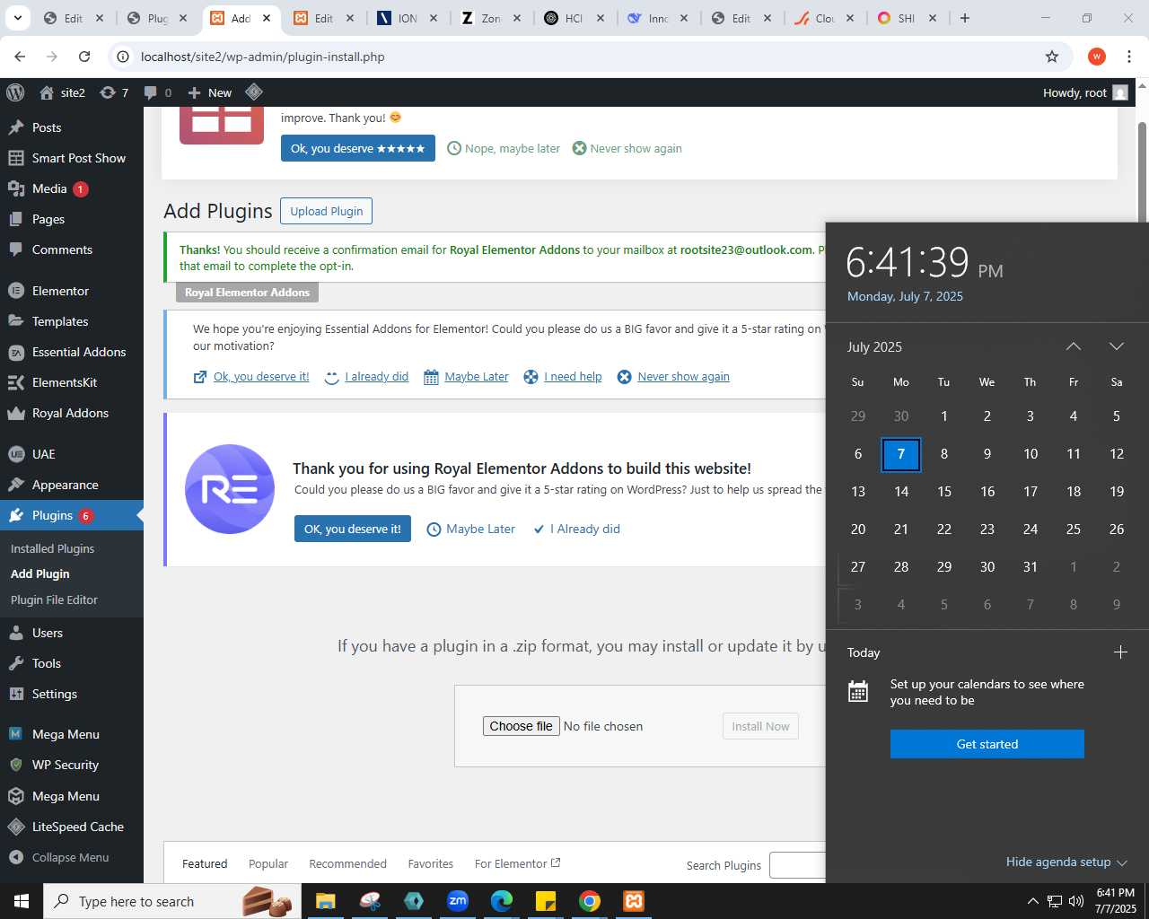This screenshot has height=919, width=1149.
Task: Click 'Never show again' near star rating button
Action: [x=627, y=148]
